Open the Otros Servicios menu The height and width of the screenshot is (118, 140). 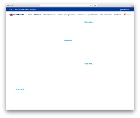(x=49, y=15)
